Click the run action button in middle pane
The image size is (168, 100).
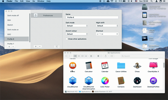point(57,47)
